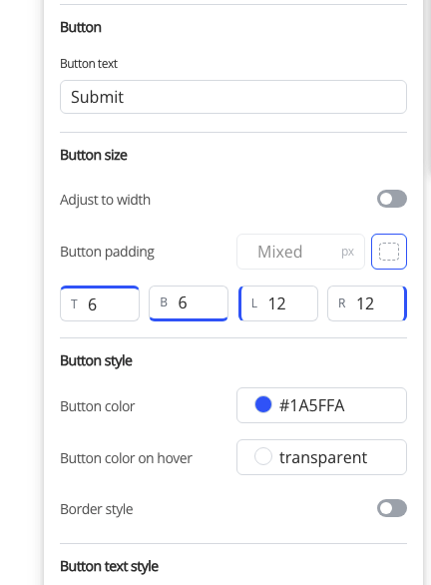The width and height of the screenshot is (431, 585).
Task: Click the Button text style section heading
Action: tap(109, 567)
